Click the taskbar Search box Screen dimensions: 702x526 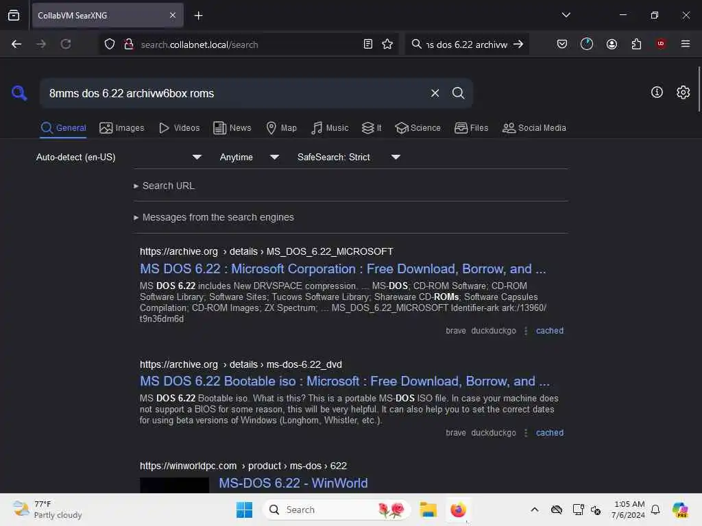click(337, 510)
